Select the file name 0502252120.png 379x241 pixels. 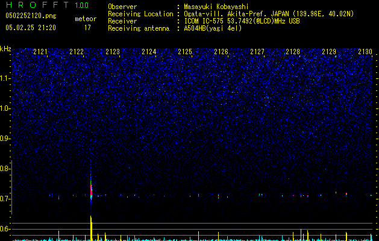click(31, 16)
